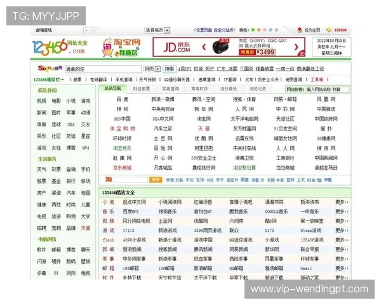Expand 更多 in the 音乐 row
Viewport: 381px width, 305px height.
tap(342, 212)
